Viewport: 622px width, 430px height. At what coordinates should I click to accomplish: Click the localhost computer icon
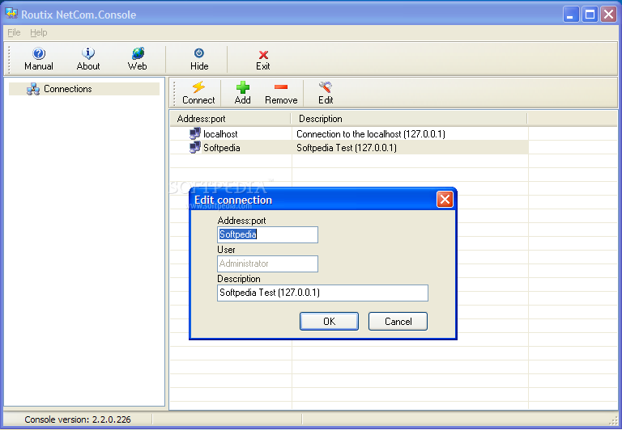click(x=194, y=134)
